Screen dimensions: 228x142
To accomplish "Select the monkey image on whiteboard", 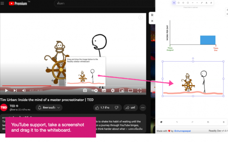I will pyautogui.click(x=193, y=79).
